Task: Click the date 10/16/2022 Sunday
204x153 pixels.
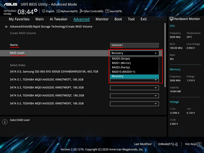Action: click(10, 12)
